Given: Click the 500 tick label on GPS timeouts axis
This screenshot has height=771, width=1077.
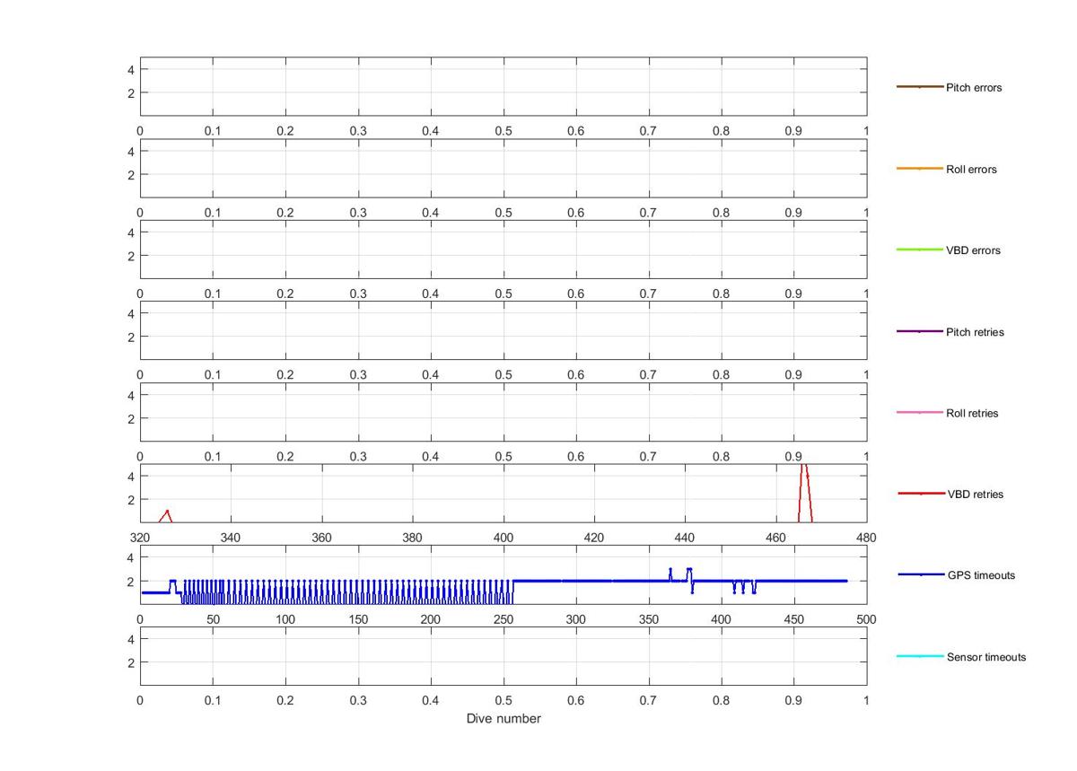Looking at the screenshot, I should pos(866,619).
